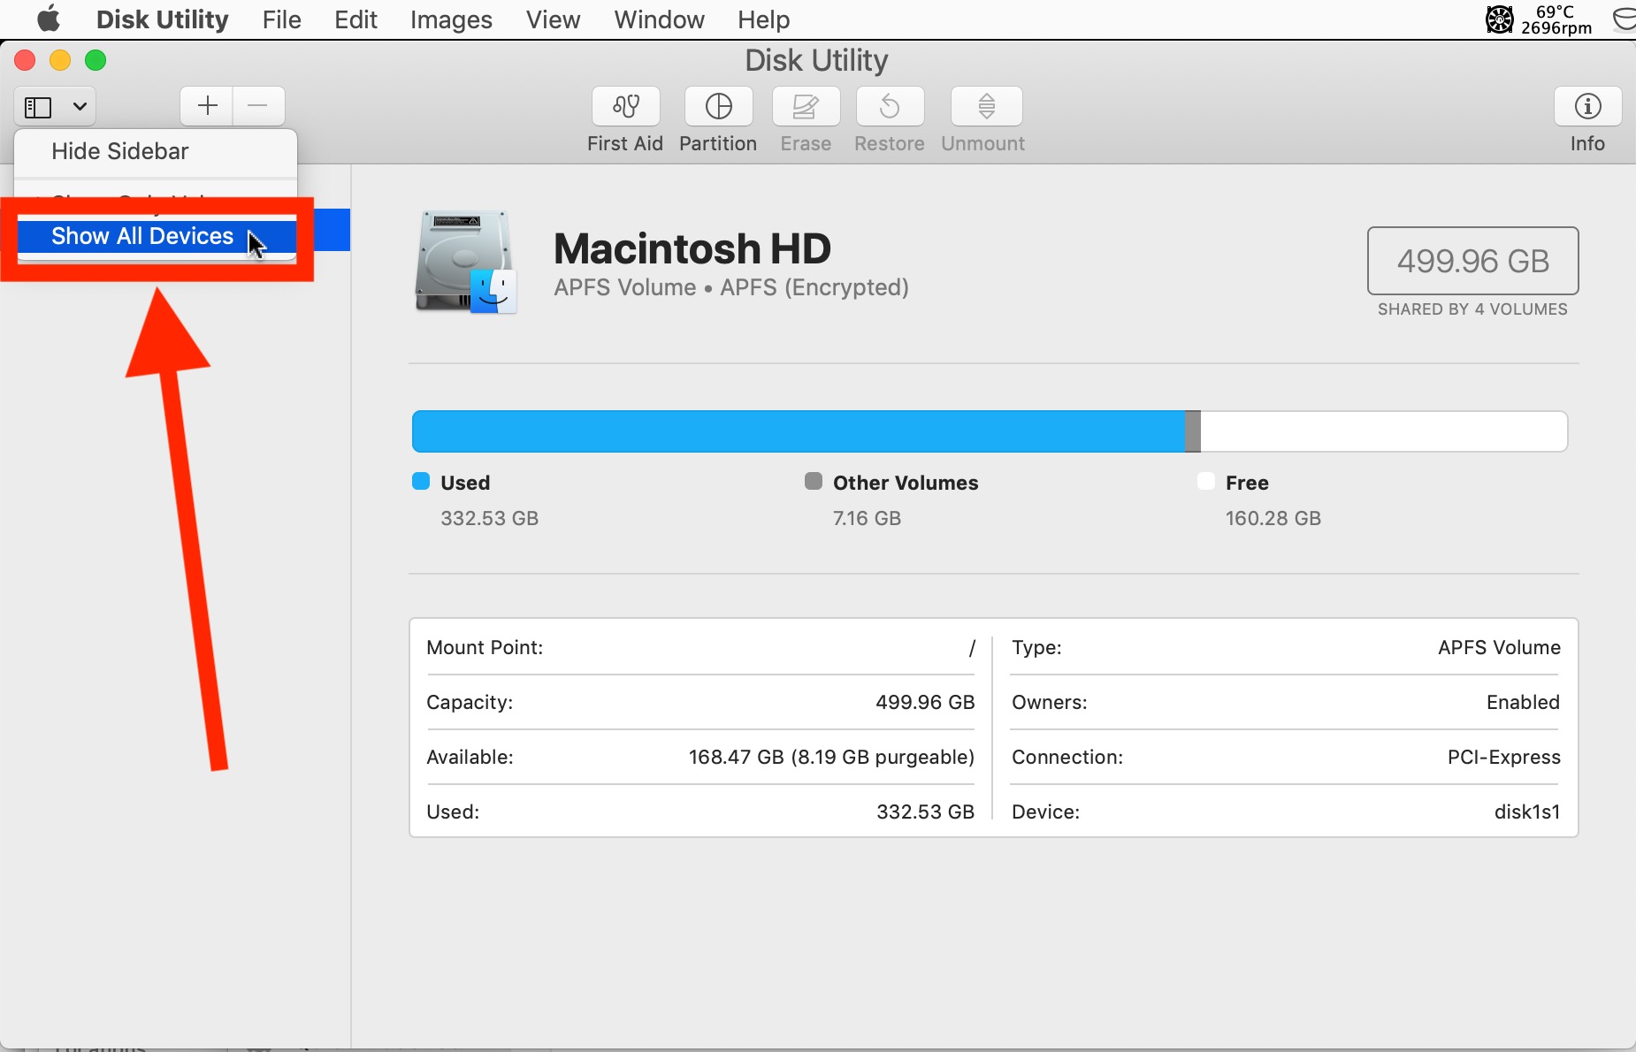Screen dimensions: 1636x1052
Task: Click the Macintosh HD drive thumbnail
Action: (463, 261)
